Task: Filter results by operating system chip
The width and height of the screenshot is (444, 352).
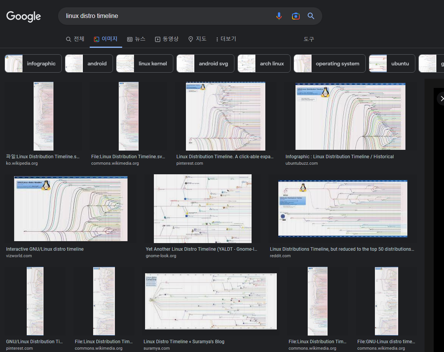Action: (329, 63)
